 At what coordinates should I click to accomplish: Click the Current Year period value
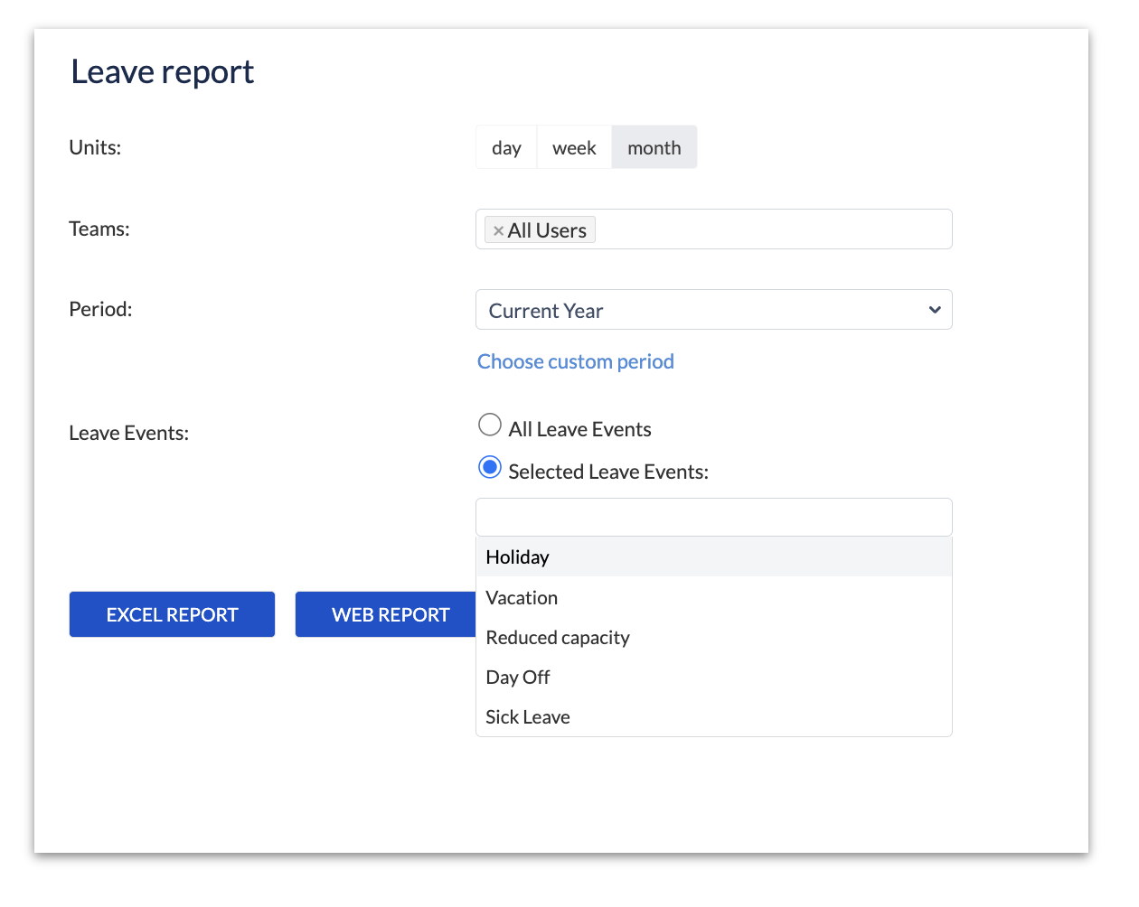click(546, 311)
